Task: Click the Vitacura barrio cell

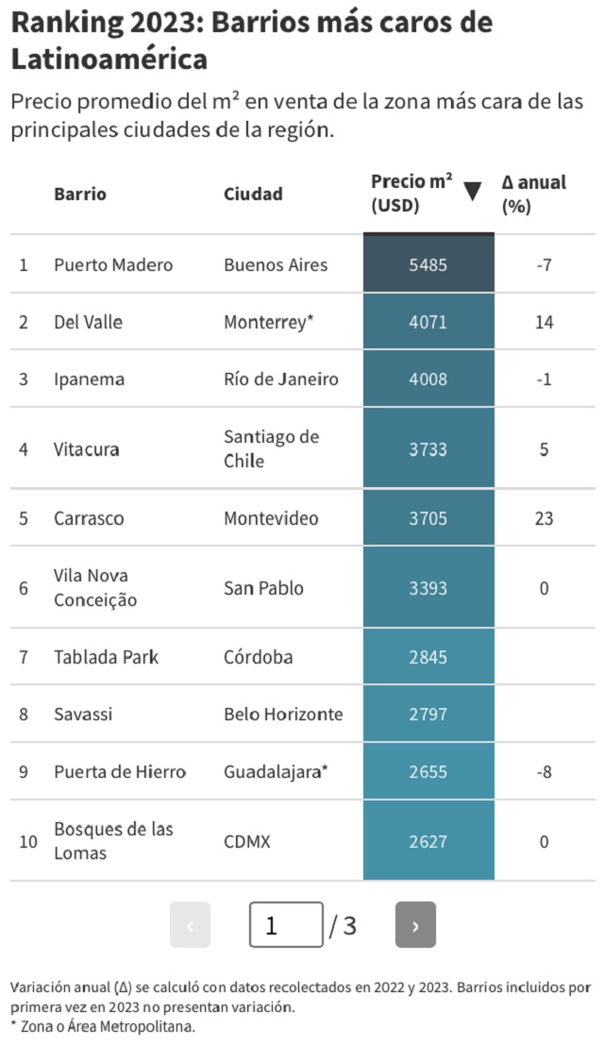Action: (87, 449)
